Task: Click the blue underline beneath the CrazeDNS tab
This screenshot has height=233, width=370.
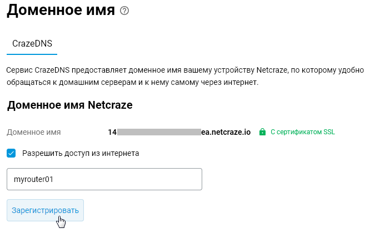Action: coord(32,54)
